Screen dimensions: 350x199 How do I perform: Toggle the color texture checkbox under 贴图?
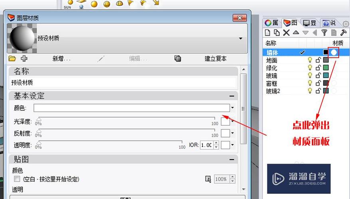(x=17, y=179)
